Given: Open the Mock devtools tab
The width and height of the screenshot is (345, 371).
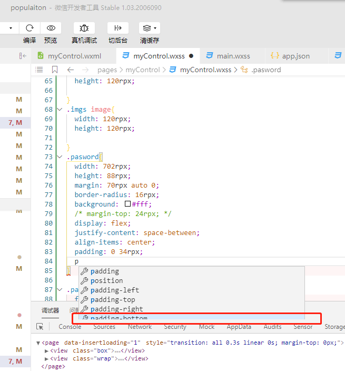Looking at the screenshot, I should 206,327.
